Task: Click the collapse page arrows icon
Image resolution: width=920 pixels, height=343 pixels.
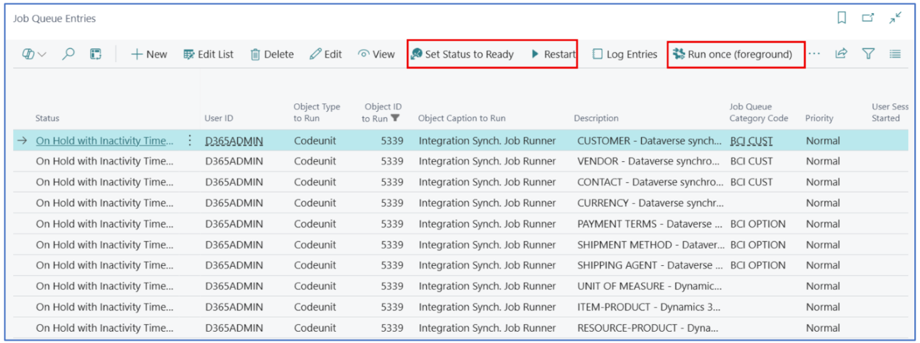Action: pyautogui.click(x=895, y=18)
